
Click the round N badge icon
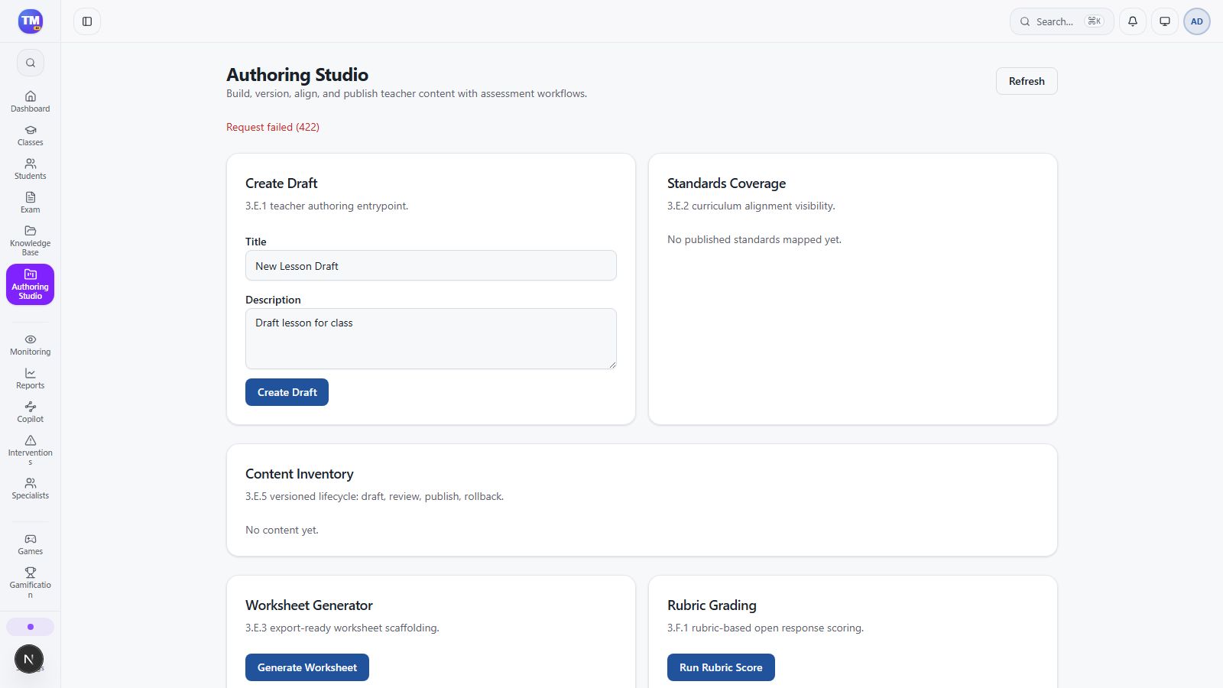coord(29,659)
